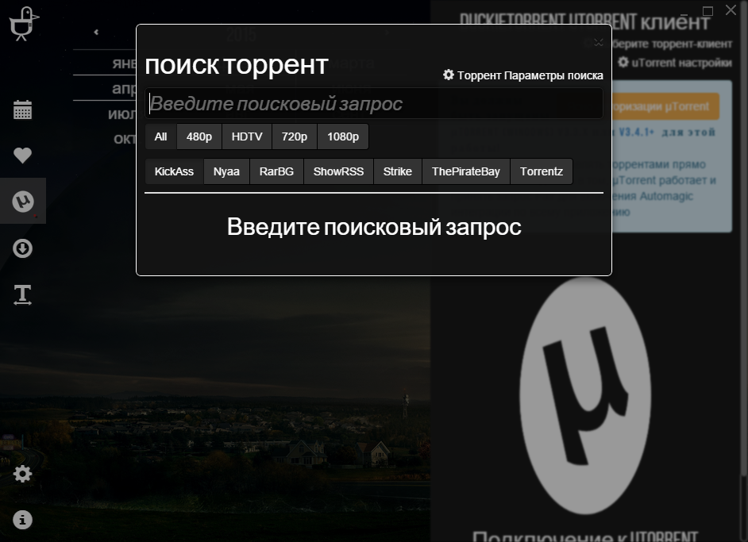This screenshot has height=542, width=748.
Task: Toggle the 1080p quality filter
Action: coord(342,136)
